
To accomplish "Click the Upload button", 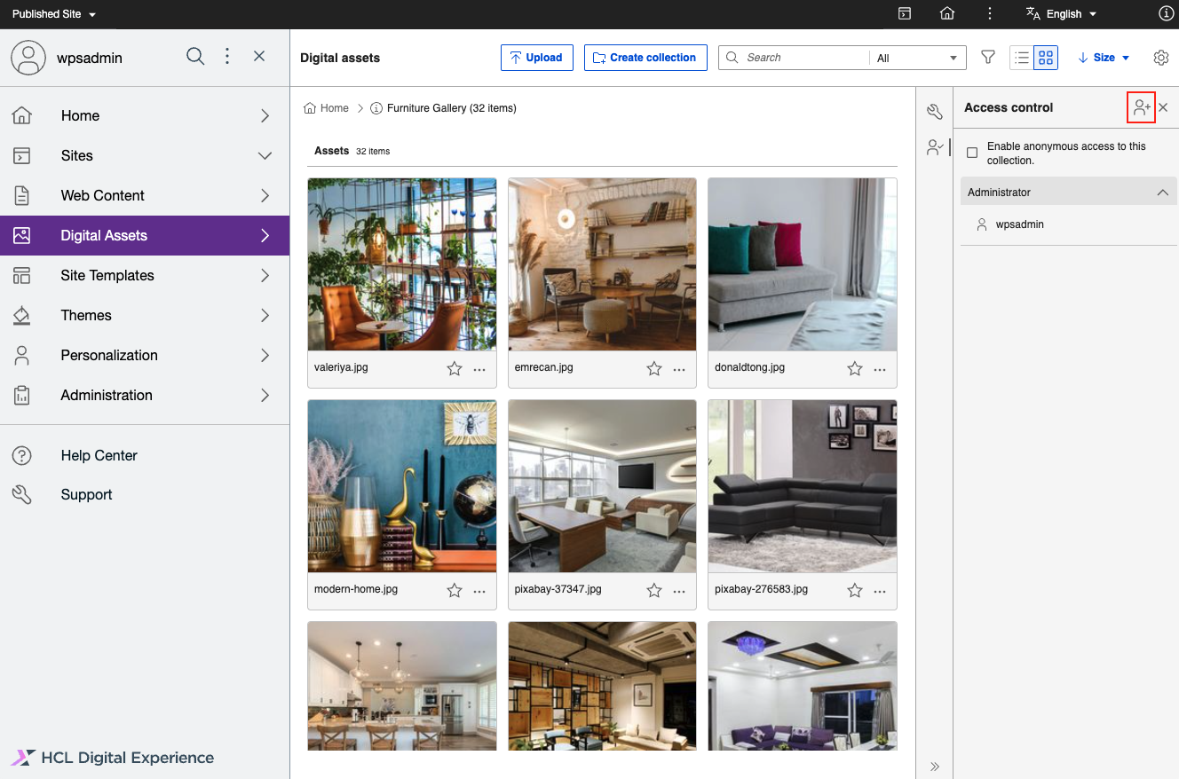I will pyautogui.click(x=537, y=58).
